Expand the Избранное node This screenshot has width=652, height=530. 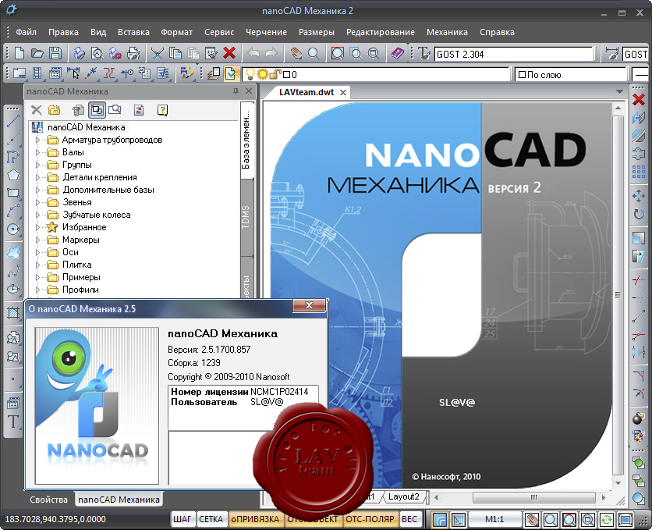tap(37, 228)
